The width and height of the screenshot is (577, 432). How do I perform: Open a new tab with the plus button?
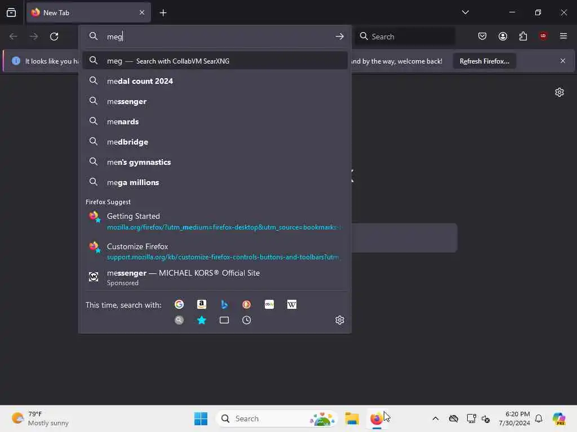(x=163, y=13)
